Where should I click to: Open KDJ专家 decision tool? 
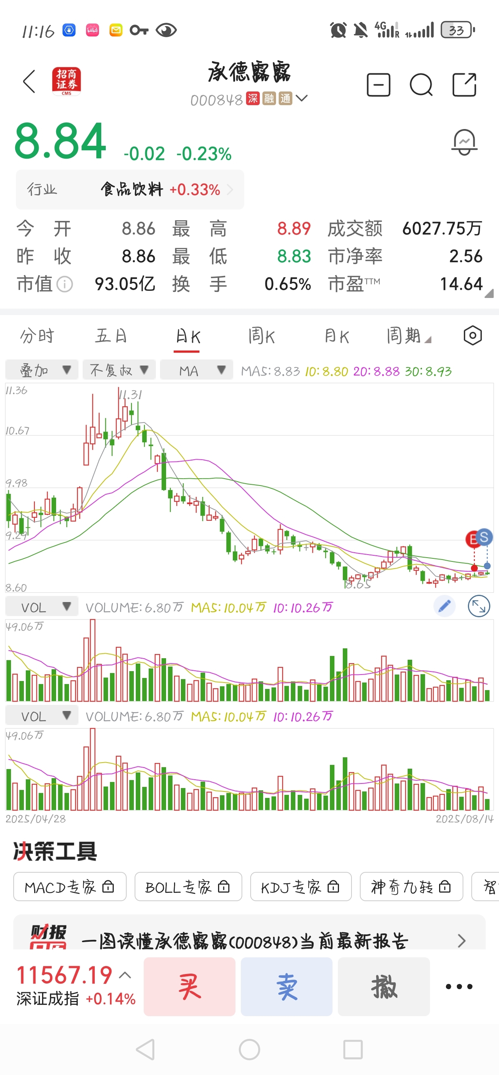(301, 886)
